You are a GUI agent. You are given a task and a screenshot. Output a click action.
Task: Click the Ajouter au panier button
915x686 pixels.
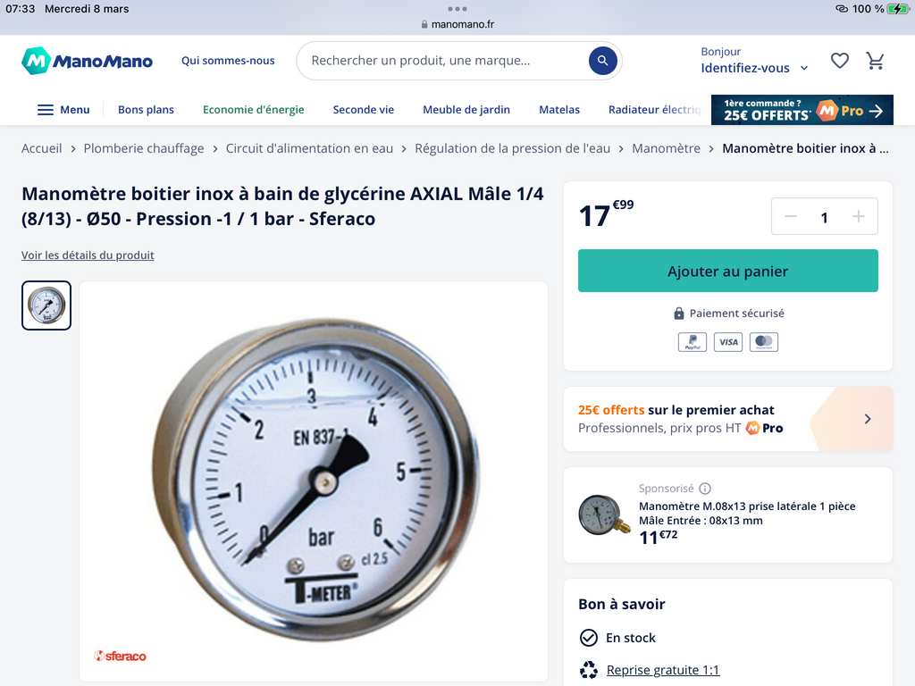click(x=727, y=271)
